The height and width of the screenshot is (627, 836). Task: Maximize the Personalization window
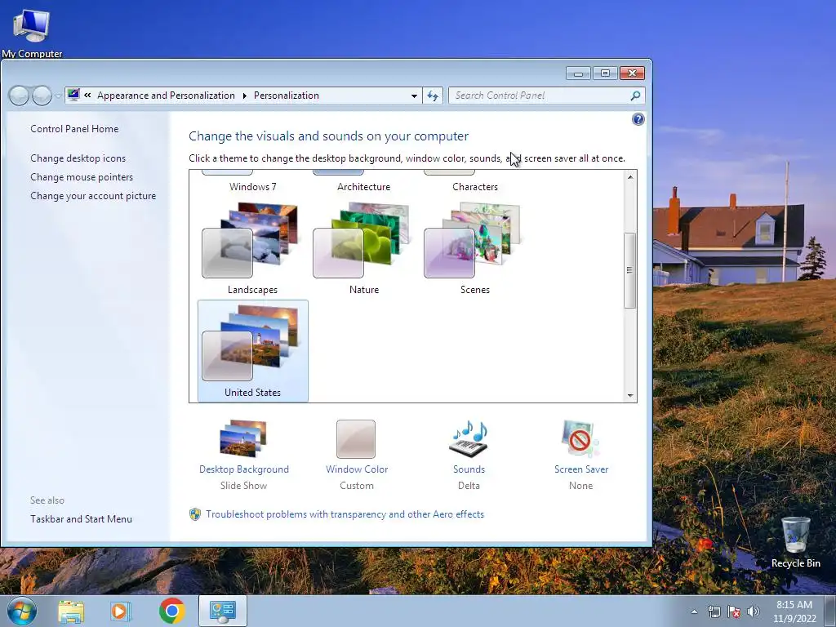point(605,73)
